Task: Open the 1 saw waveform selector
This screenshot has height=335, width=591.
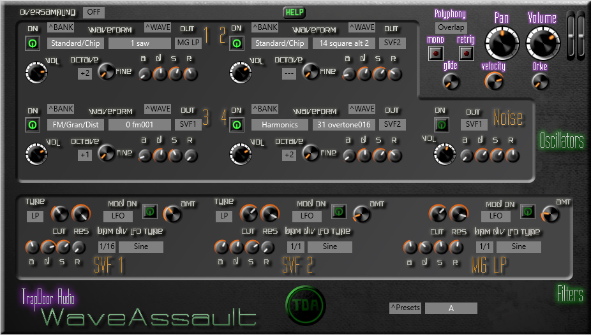Action: pos(140,43)
